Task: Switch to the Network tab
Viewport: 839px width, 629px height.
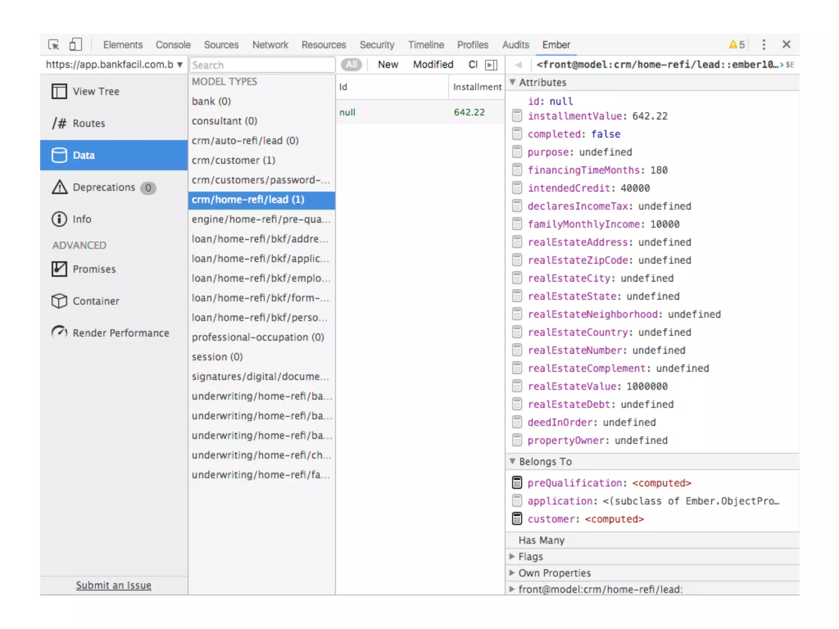Action: pos(270,45)
